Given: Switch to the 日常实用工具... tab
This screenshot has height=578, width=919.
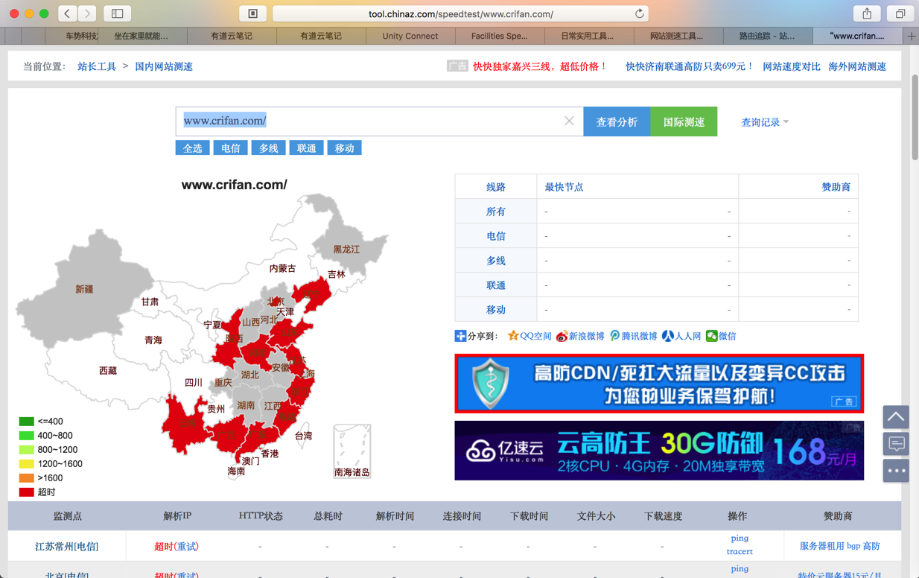Looking at the screenshot, I should pos(588,36).
